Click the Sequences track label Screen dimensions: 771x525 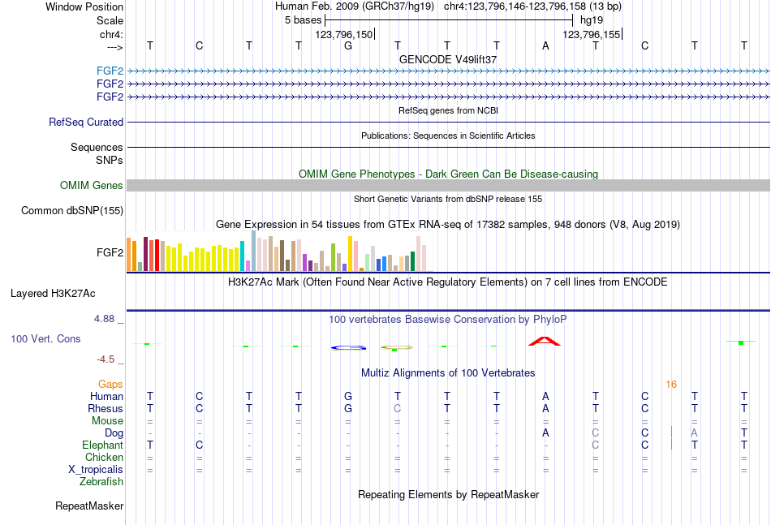tap(97, 147)
